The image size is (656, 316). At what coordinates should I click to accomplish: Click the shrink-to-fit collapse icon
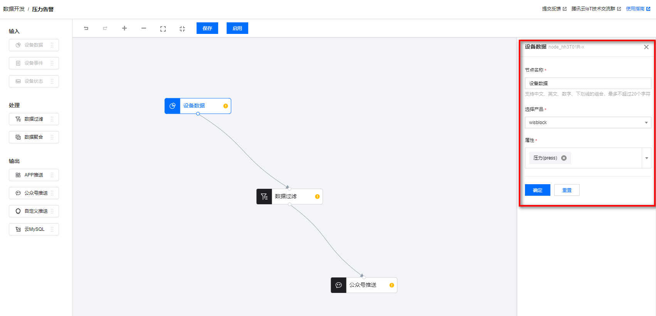182,29
